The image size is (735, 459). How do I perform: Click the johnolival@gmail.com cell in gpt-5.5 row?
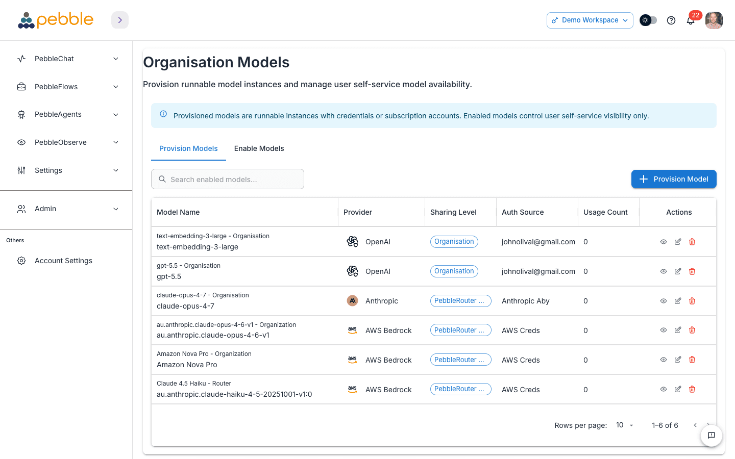pos(538,271)
